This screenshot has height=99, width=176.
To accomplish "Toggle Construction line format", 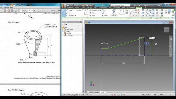I will tap(166, 10).
